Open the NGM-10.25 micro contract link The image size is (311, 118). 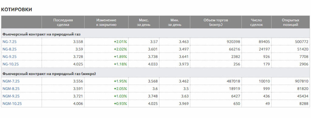[12, 104]
